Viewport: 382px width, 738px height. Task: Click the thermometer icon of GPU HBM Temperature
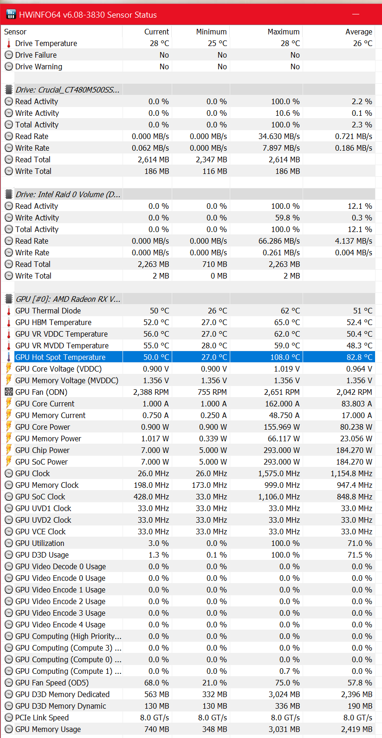(9, 322)
